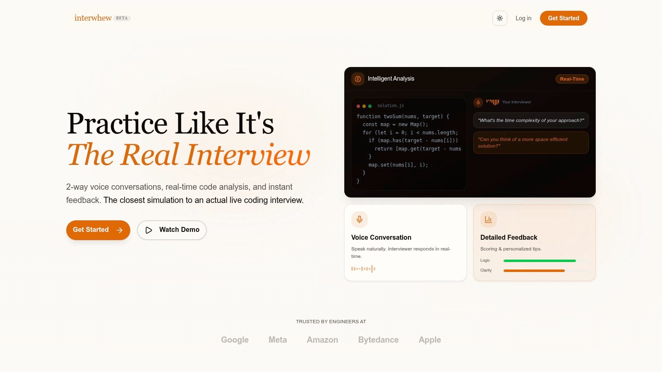Click the Real-Time badge
662x372 pixels.
[x=572, y=79]
